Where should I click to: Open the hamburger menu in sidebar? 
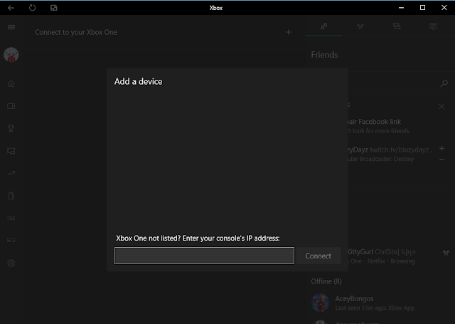coord(11,27)
